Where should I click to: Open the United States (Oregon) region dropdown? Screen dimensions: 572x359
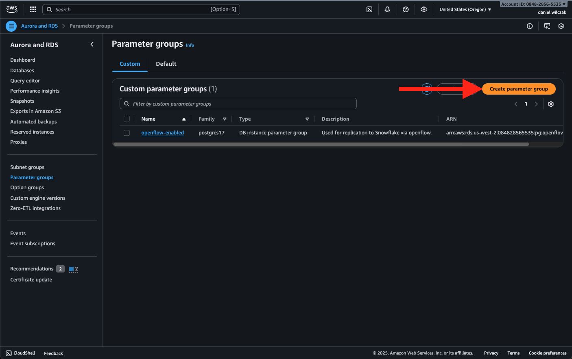[x=465, y=9]
